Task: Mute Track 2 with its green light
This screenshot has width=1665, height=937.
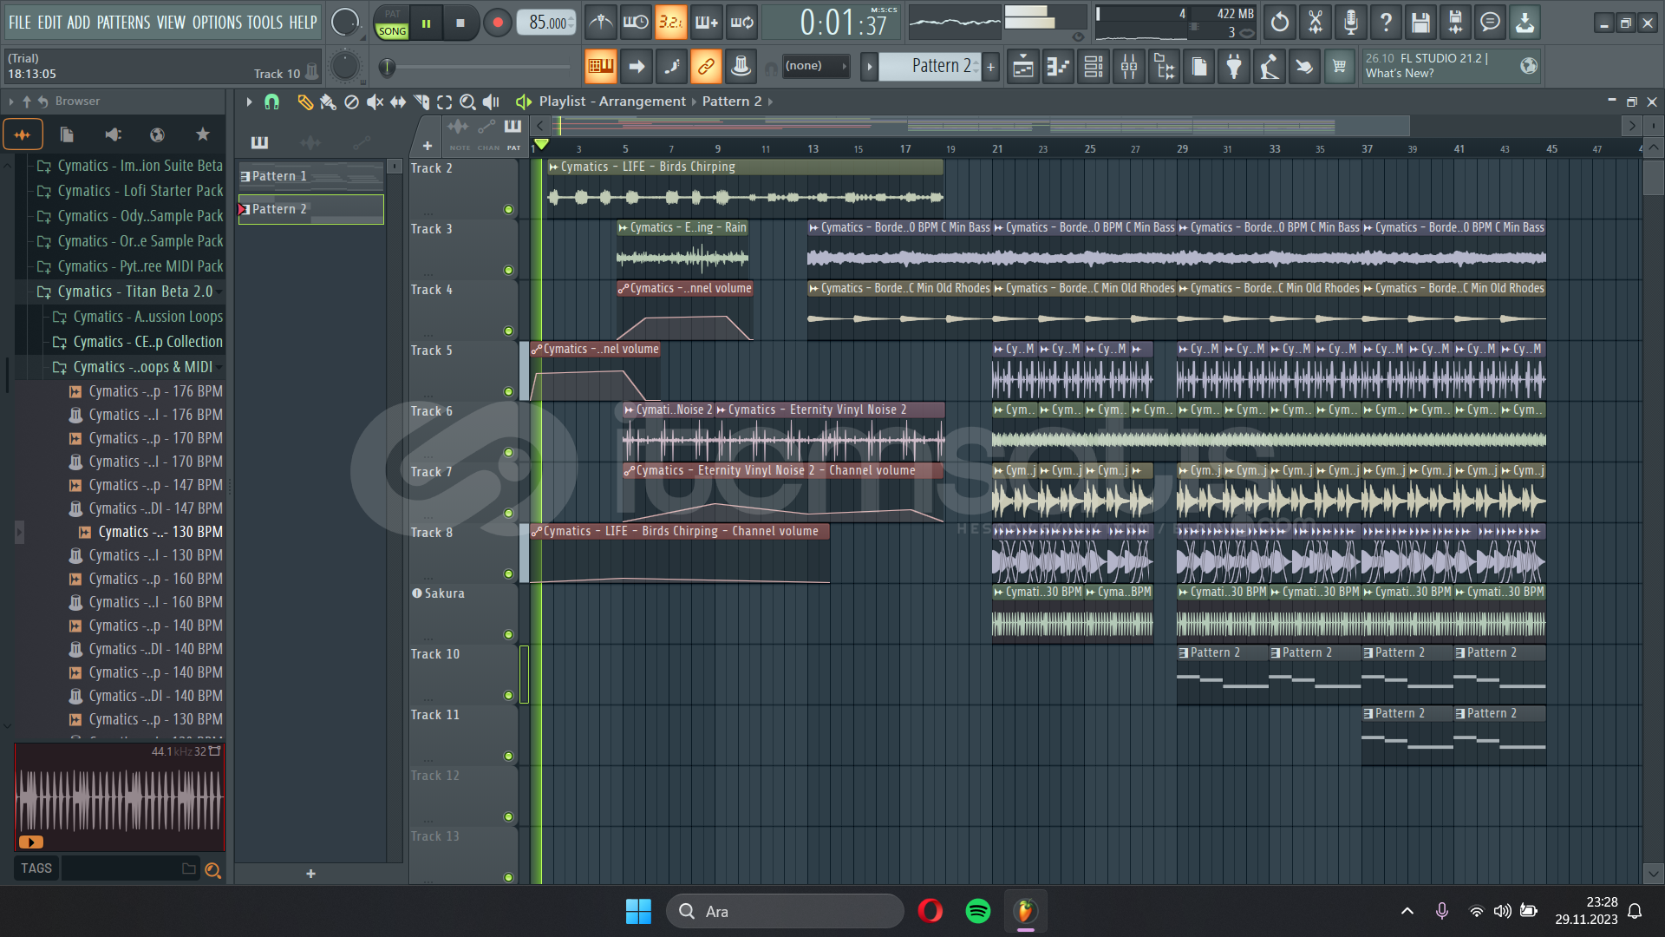Action: [508, 209]
